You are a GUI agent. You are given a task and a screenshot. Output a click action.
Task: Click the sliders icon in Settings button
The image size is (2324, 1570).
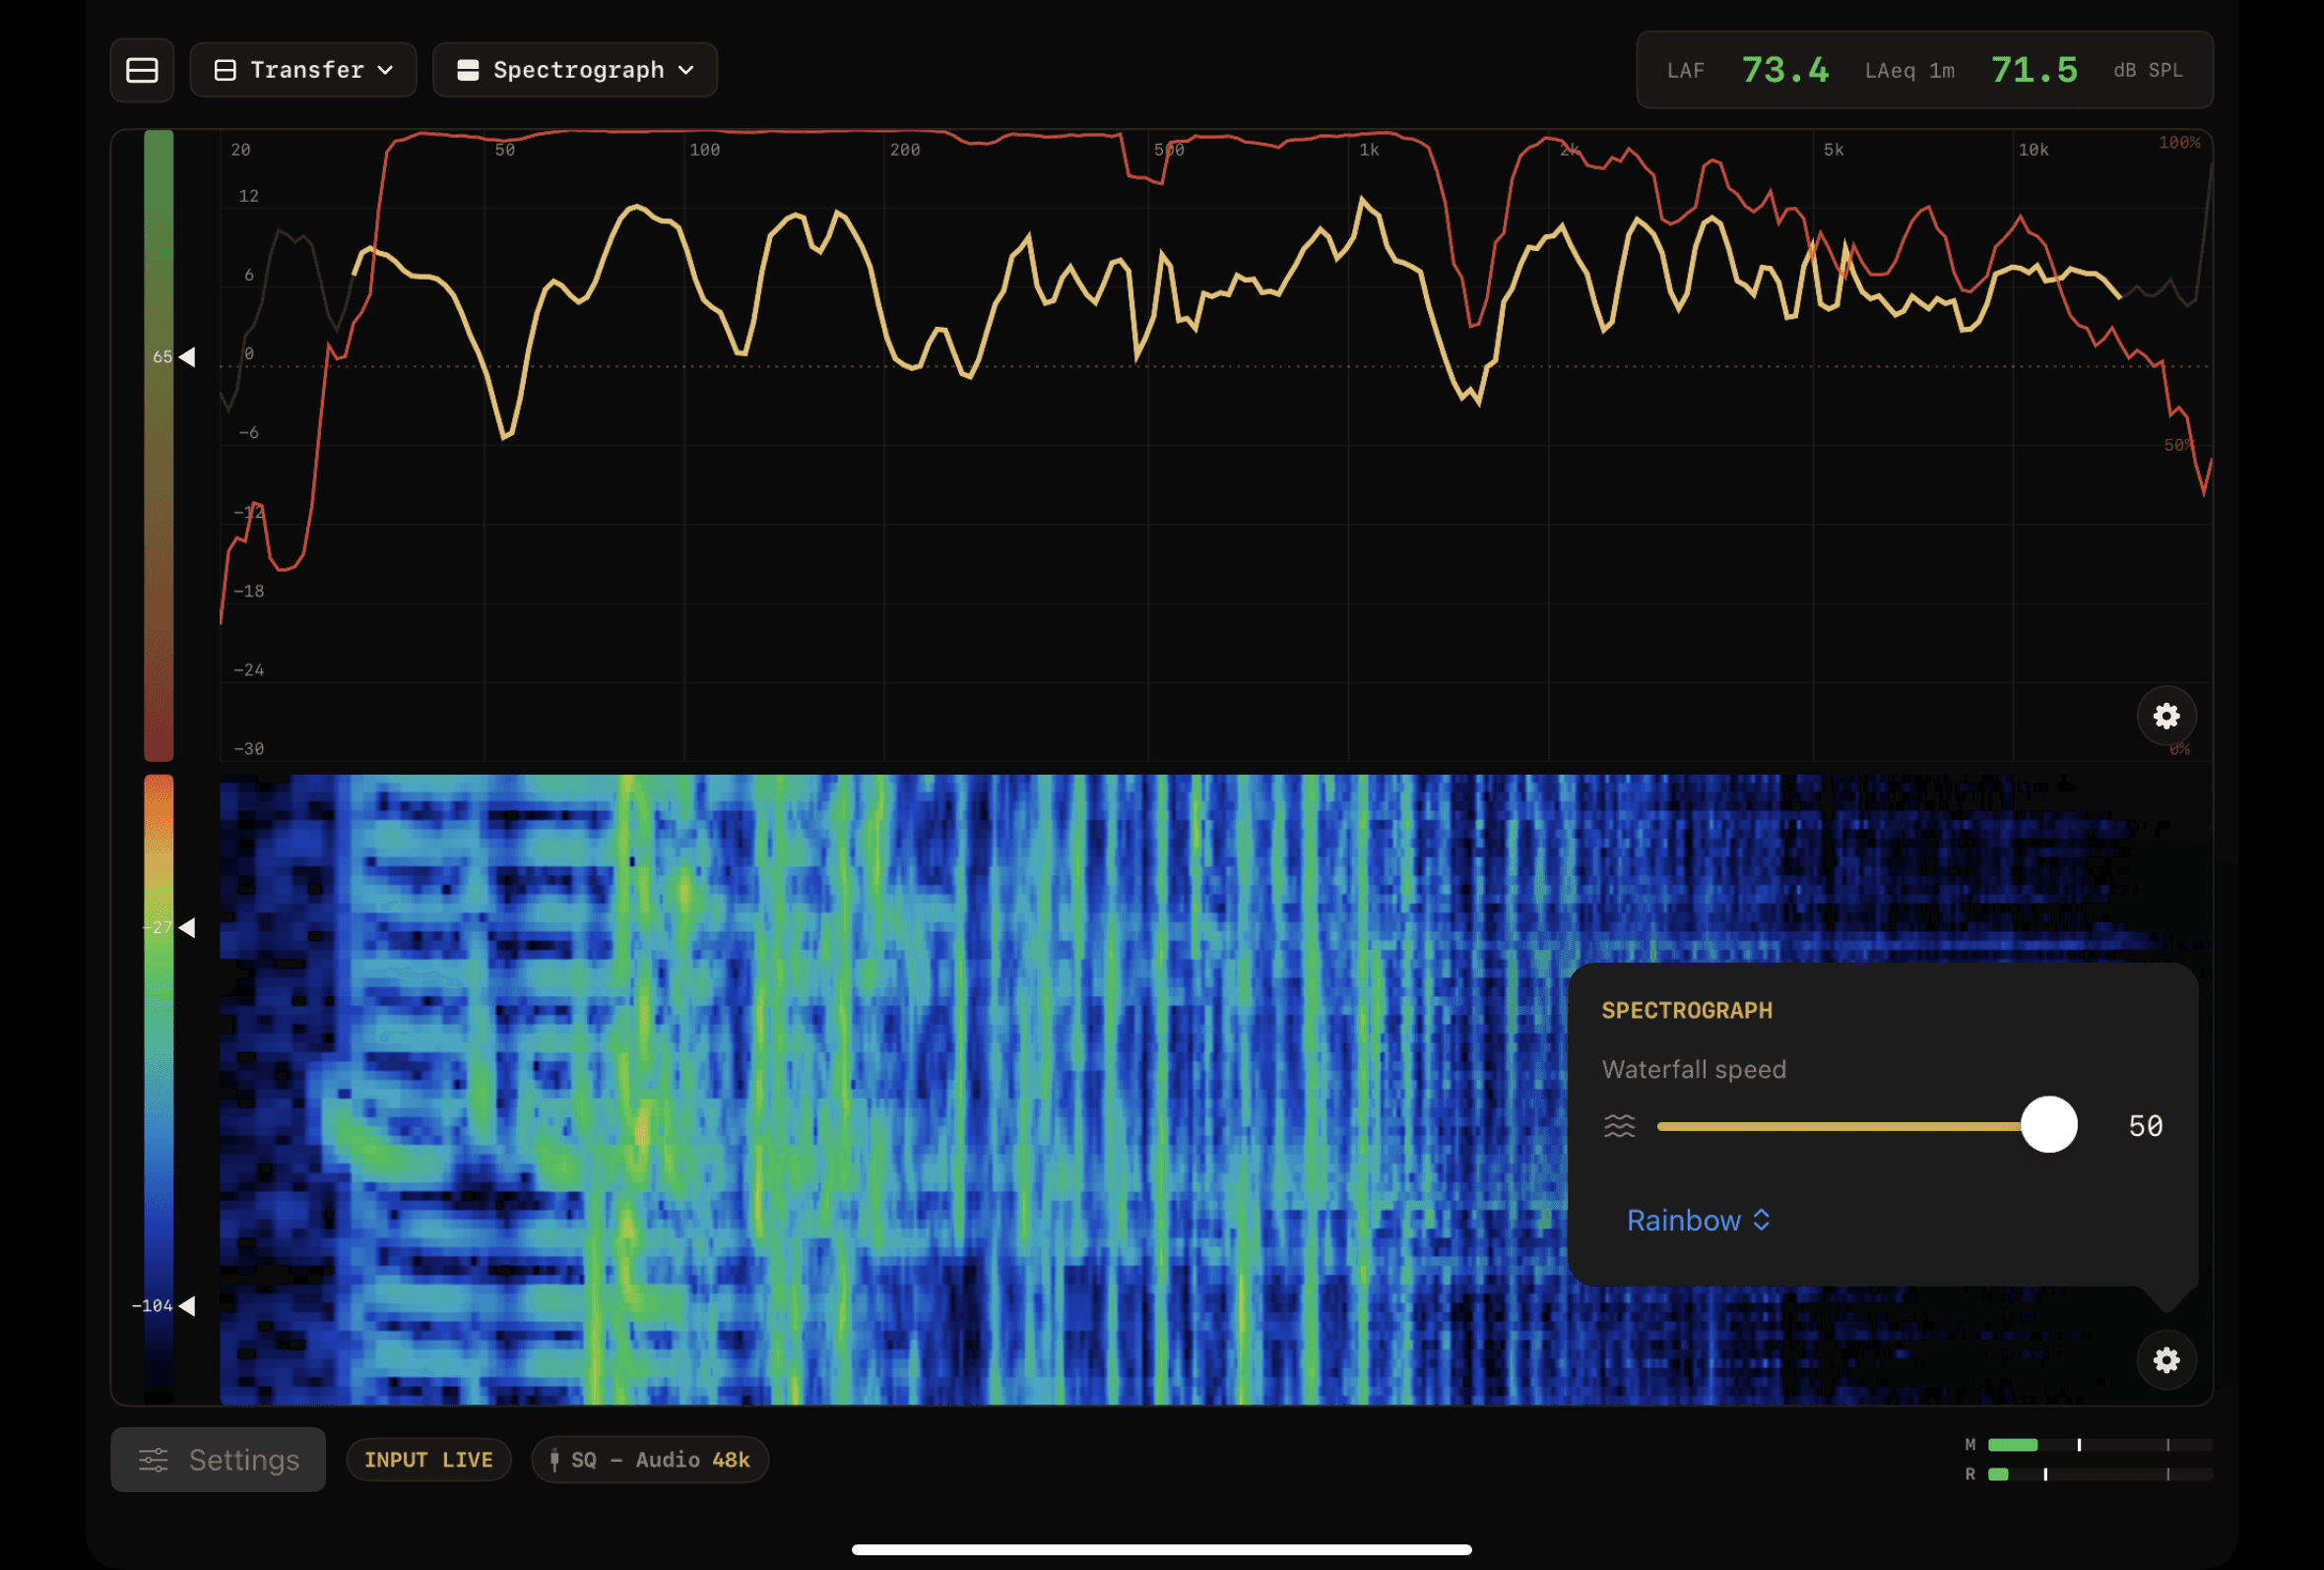153,1460
